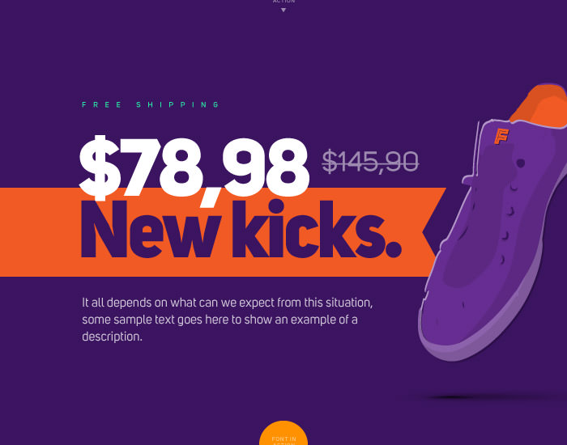Screen dimensions: 567x445
Task: Click the down arrow under ACTION at top
Action: (283, 10)
